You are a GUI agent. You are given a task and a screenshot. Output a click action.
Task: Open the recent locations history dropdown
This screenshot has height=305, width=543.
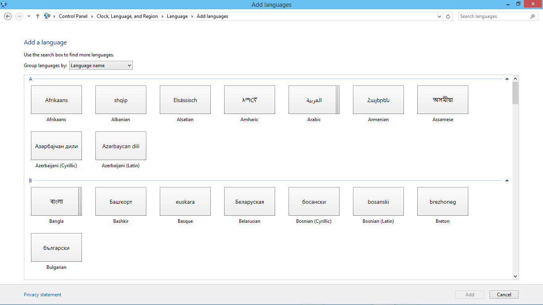[29, 16]
